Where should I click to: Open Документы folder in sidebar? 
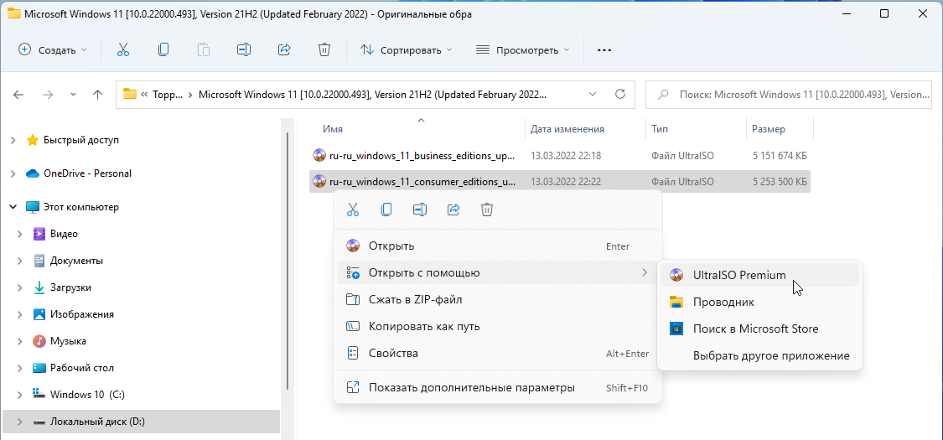(76, 261)
